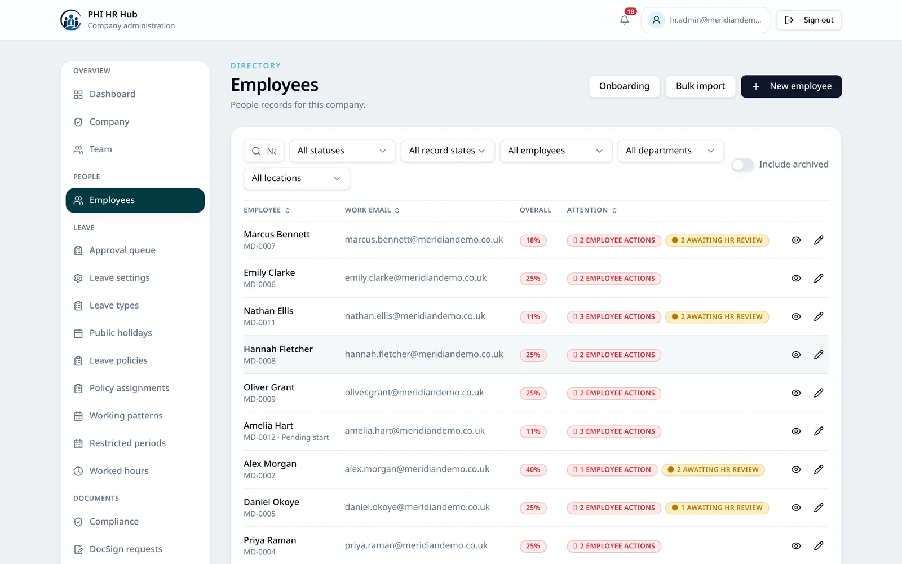View Nathan Ellis's record with eye icon
The image size is (902, 564).
796,316
